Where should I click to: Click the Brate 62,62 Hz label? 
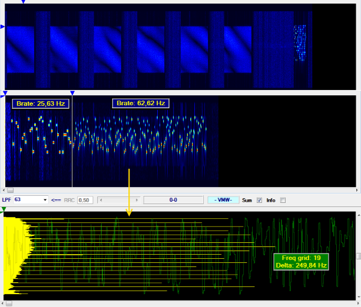coord(141,103)
